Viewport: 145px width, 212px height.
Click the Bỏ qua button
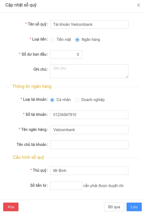tap(114, 207)
